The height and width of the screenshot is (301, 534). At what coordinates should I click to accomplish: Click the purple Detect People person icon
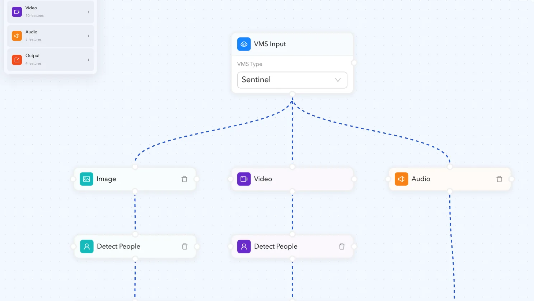244,246
